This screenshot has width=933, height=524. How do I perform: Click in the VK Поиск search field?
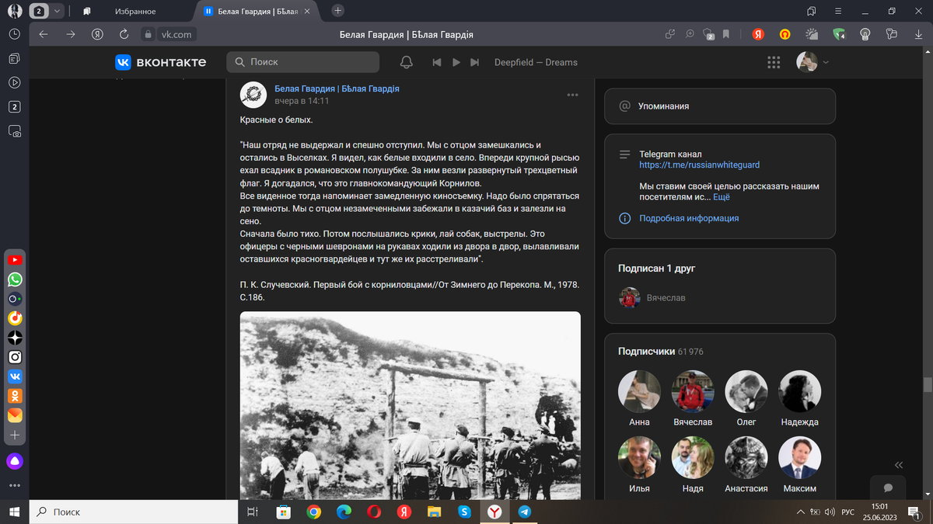pyautogui.click(x=303, y=62)
